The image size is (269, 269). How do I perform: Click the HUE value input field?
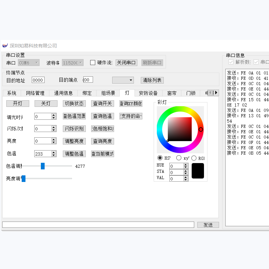click(x=176, y=166)
